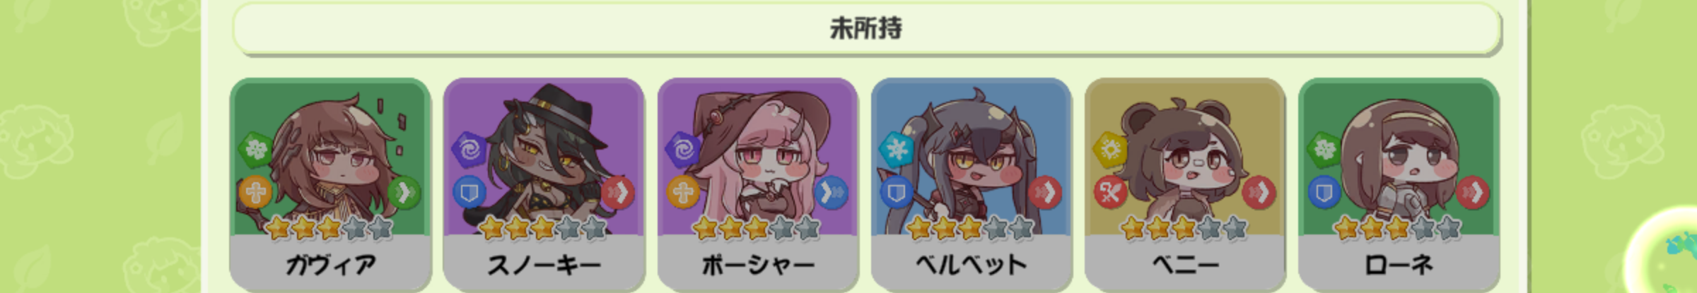Click the star rating on スノーキー's card

pos(543,228)
